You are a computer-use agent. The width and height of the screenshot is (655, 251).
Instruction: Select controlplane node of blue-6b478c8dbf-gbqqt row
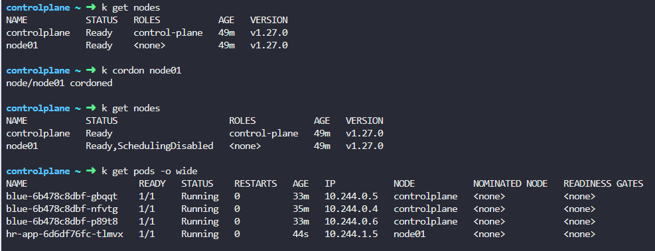425,197
